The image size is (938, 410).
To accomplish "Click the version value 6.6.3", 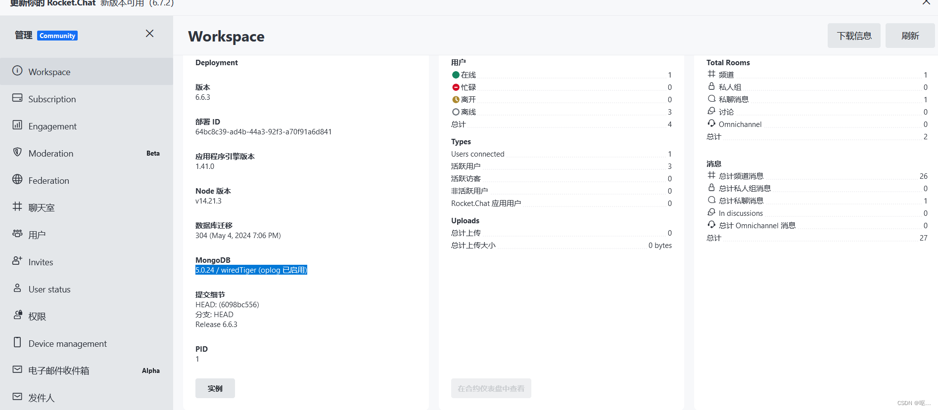I will pos(203,97).
